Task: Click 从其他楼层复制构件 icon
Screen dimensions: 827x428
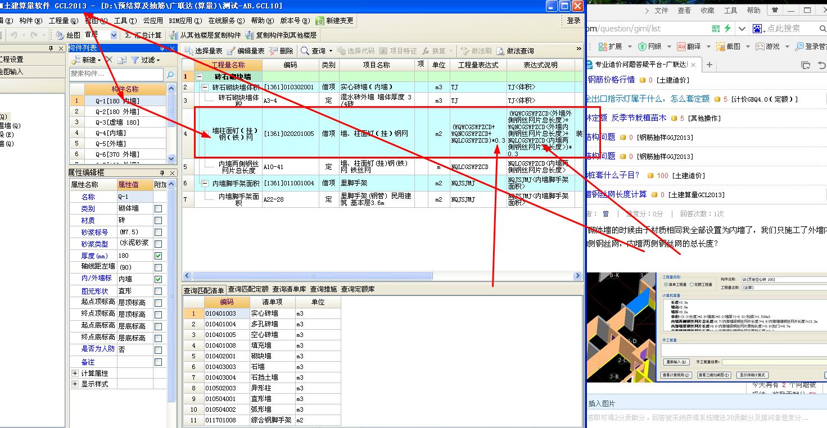Action: pyautogui.click(x=173, y=35)
